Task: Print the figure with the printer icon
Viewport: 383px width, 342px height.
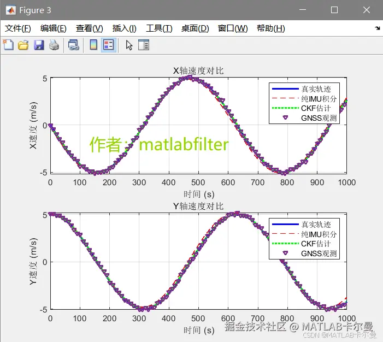Action: click(x=54, y=45)
